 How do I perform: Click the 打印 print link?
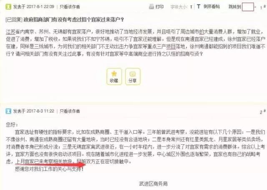(159, 7)
